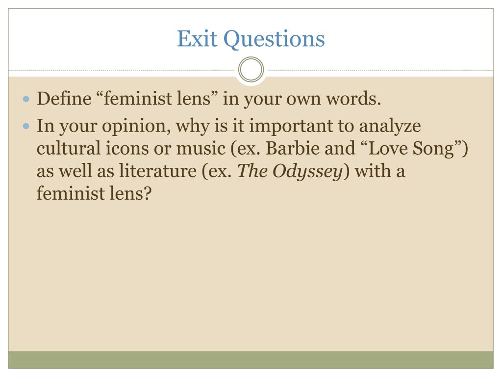Click "In your opinion" at bullet start

(104, 126)
